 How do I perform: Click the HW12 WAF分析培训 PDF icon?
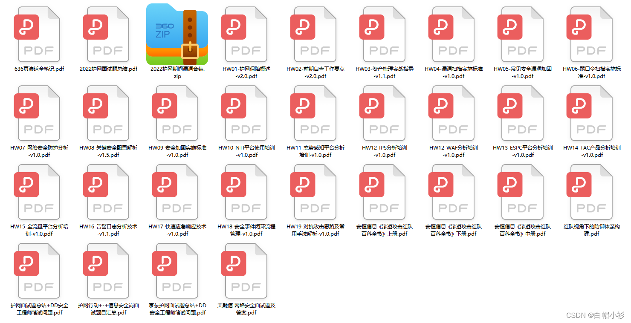pyautogui.click(x=452, y=113)
